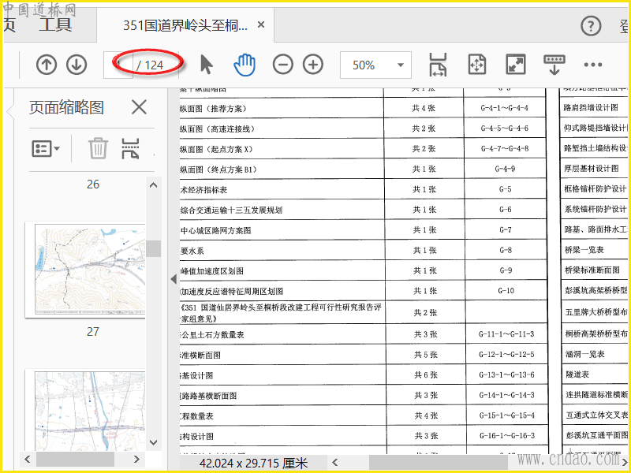
Task: Zoom out with the minus button
Action: tap(283, 65)
